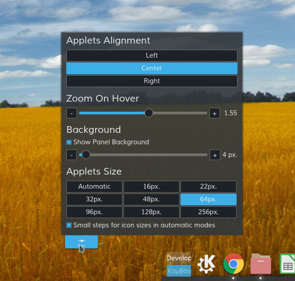This screenshot has height=281, width=295.
Task: Increase Zoom On Hover with plus button
Action: pos(215,113)
